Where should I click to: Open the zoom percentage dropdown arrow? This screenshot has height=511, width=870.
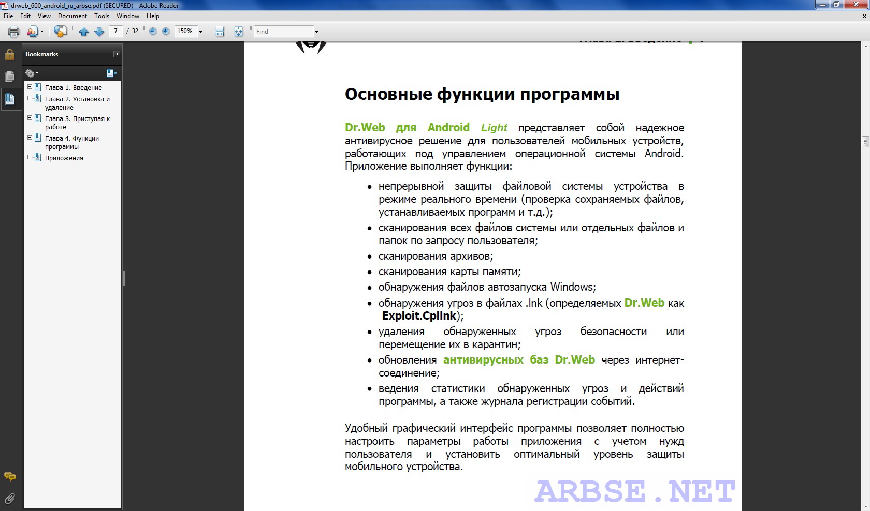(200, 32)
